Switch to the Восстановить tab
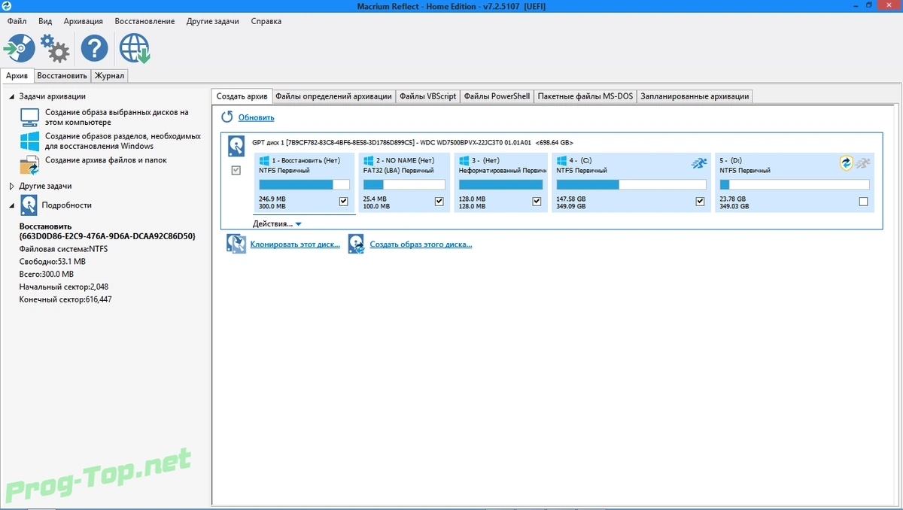The height and width of the screenshot is (510, 903). (x=62, y=76)
